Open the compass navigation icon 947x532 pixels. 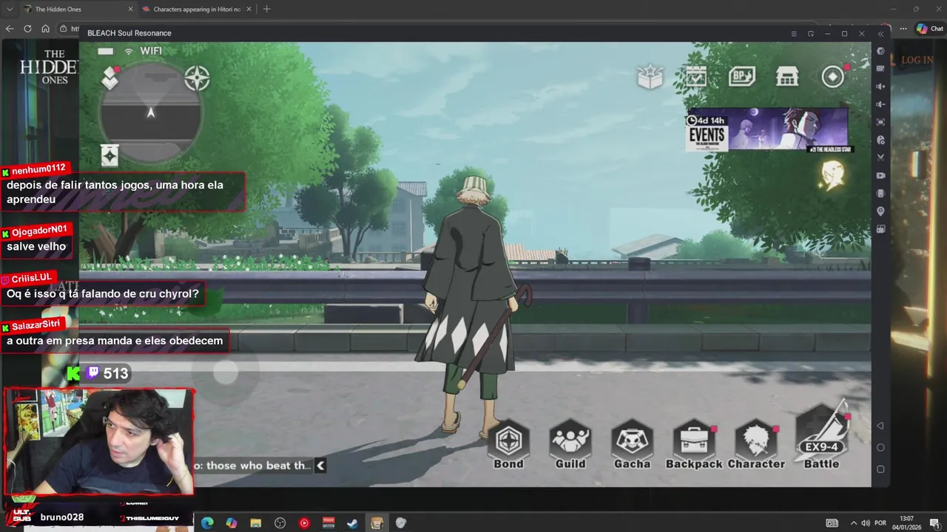[197, 78]
